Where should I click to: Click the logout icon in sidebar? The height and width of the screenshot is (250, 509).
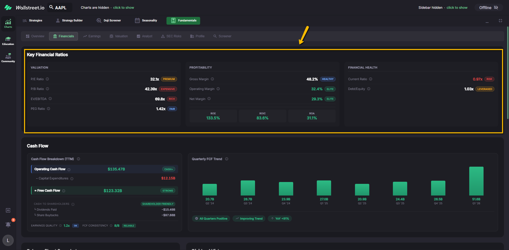click(x=8, y=210)
